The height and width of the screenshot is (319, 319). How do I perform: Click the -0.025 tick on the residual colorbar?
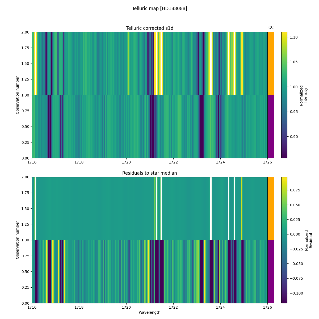(x=296, y=249)
